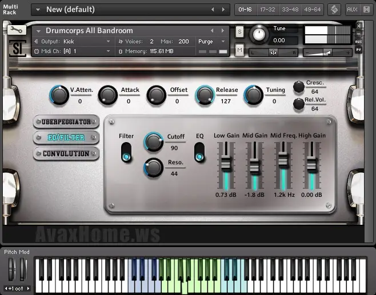Open the CONVOLUTION panel
Screen dimensions: 376x295
(66, 153)
